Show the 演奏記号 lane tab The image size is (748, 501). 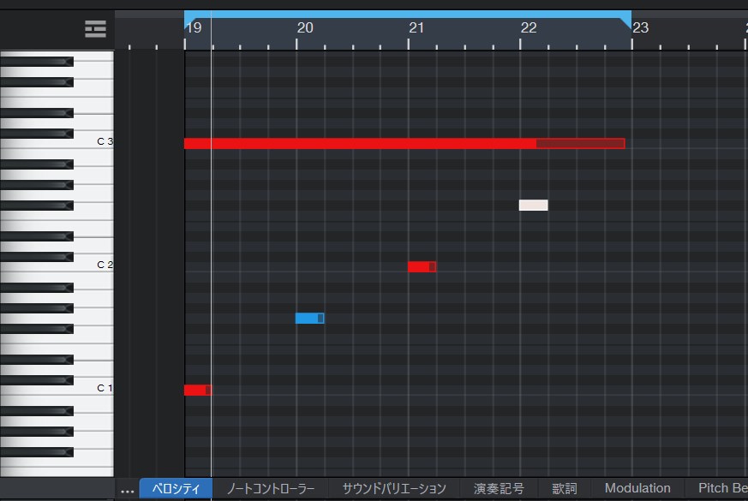click(499, 489)
